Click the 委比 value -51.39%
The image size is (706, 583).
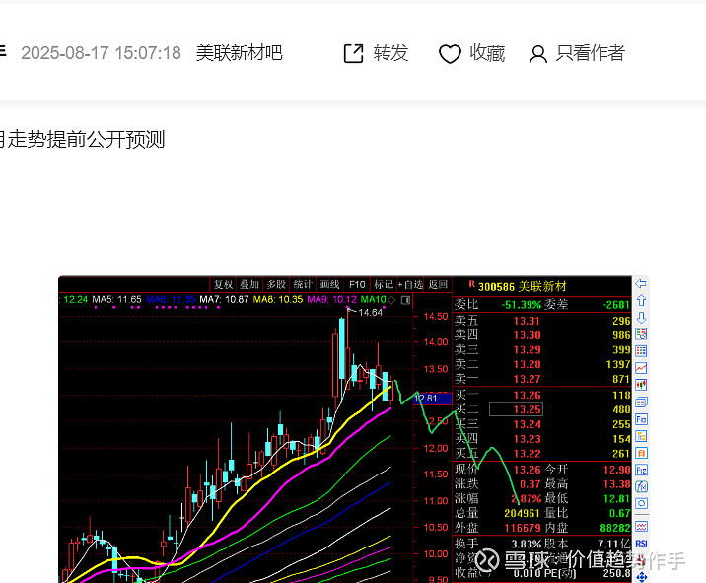[x=521, y=305]
